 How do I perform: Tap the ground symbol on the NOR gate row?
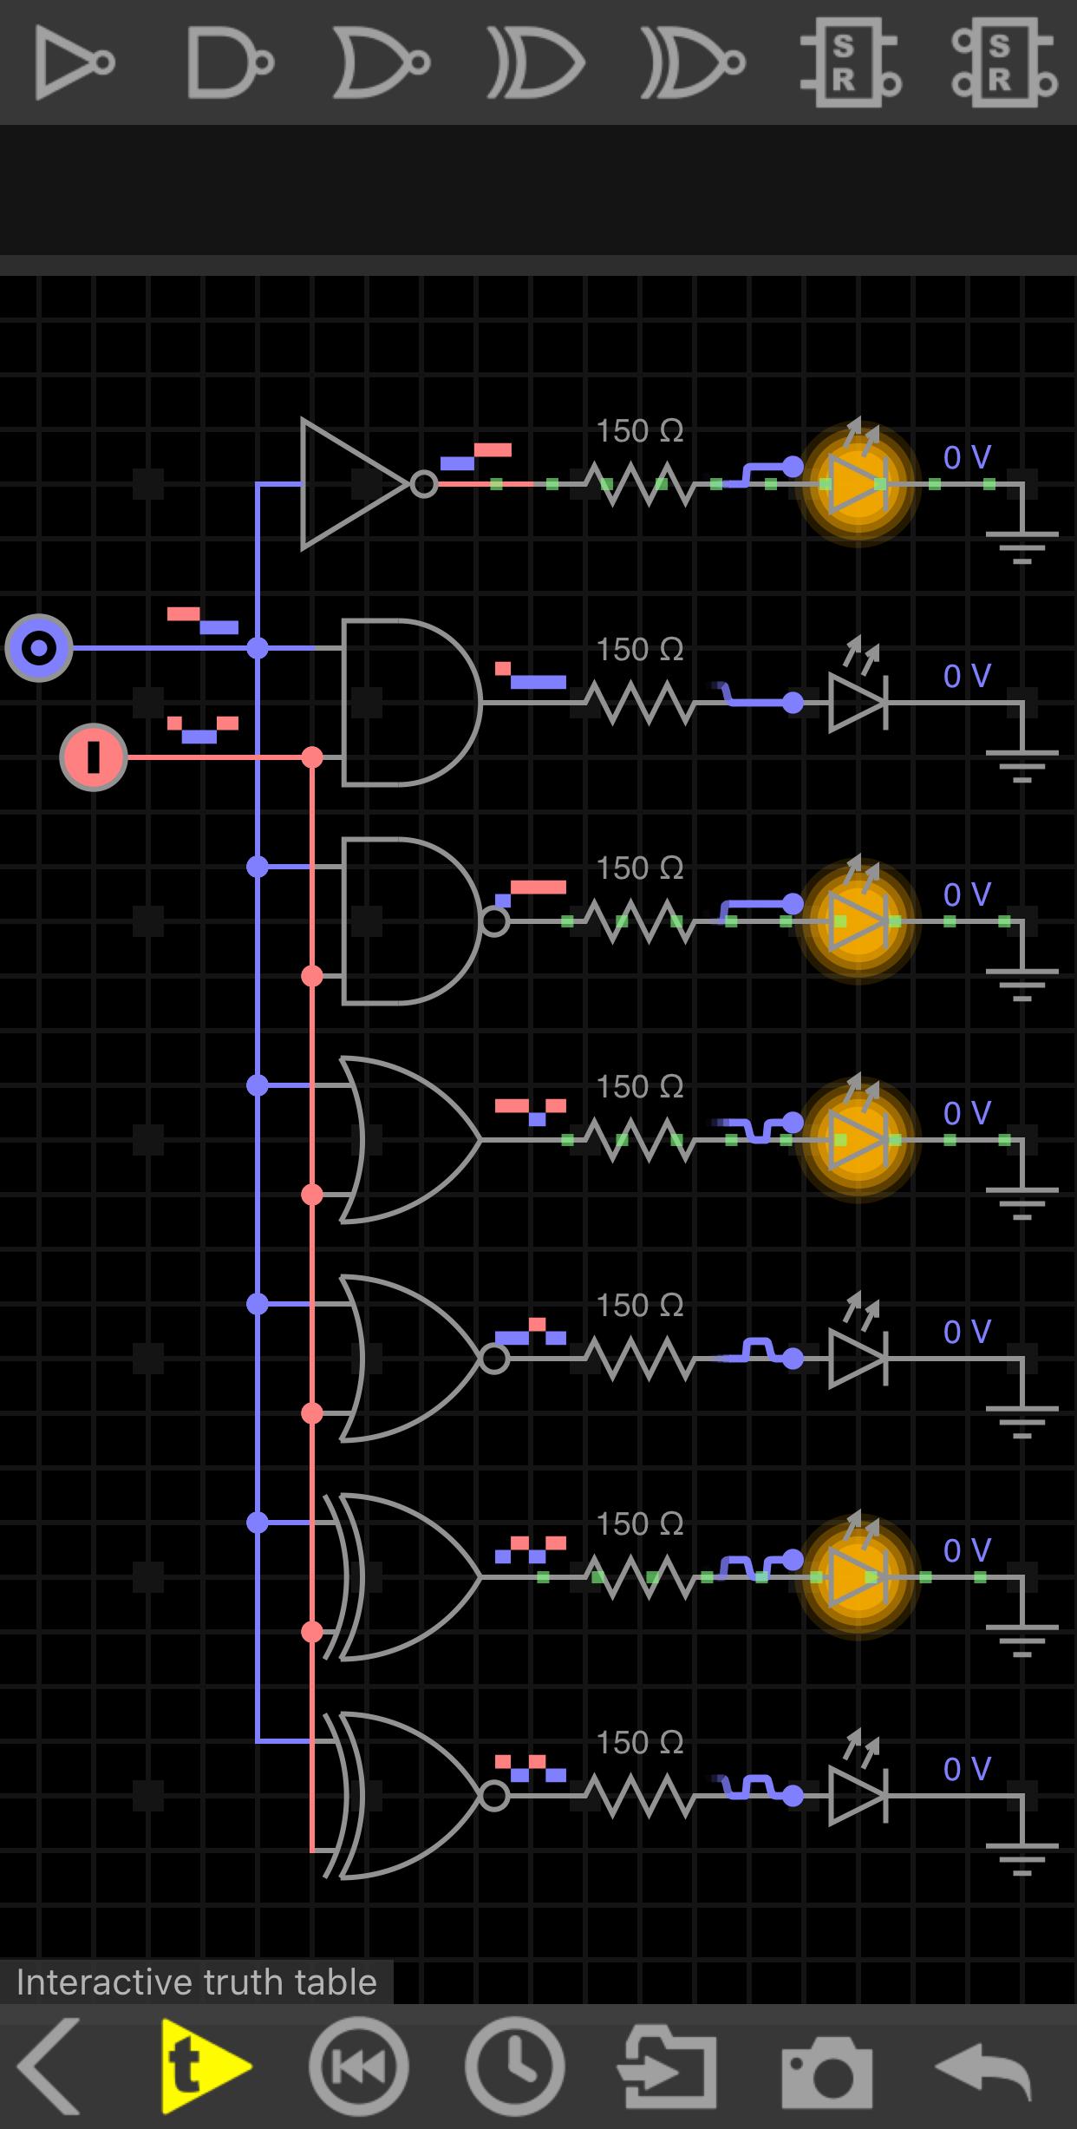click(1022, 1422)
